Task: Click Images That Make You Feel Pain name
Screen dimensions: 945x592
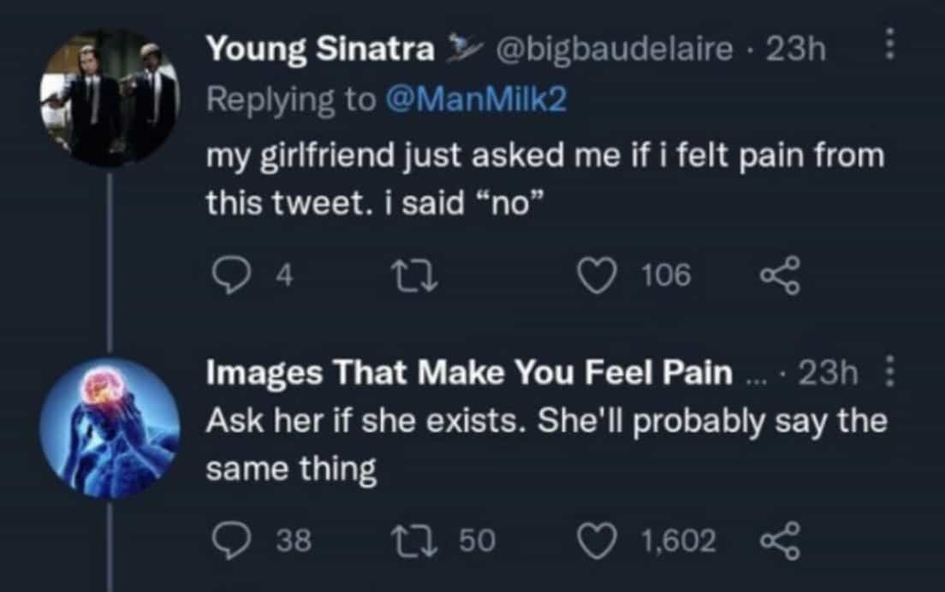Action: point(469,374)
